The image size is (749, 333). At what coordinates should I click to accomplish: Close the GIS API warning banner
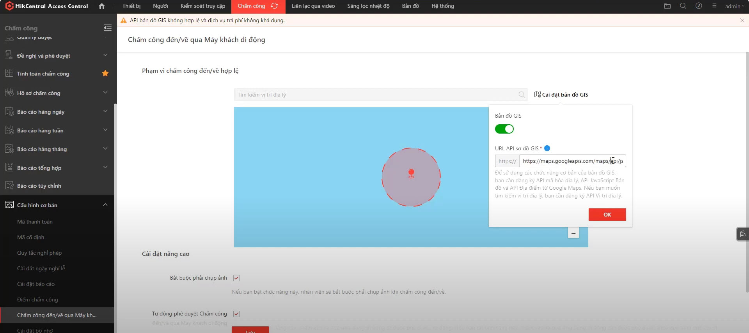[x=742, y=20]
